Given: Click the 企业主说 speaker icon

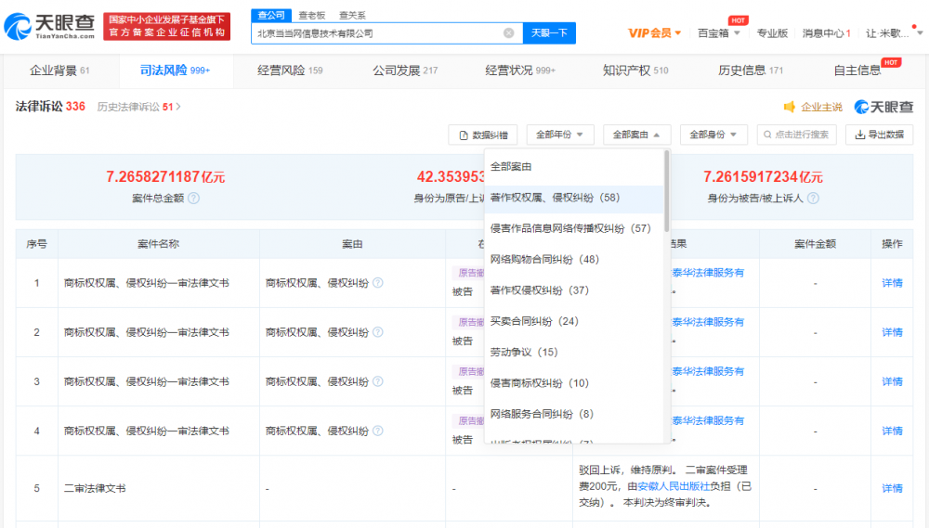Looking at the screenshot, I should point(789,107).
